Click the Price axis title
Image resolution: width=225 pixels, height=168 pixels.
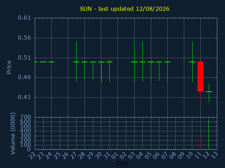click(x=9, y=67)
